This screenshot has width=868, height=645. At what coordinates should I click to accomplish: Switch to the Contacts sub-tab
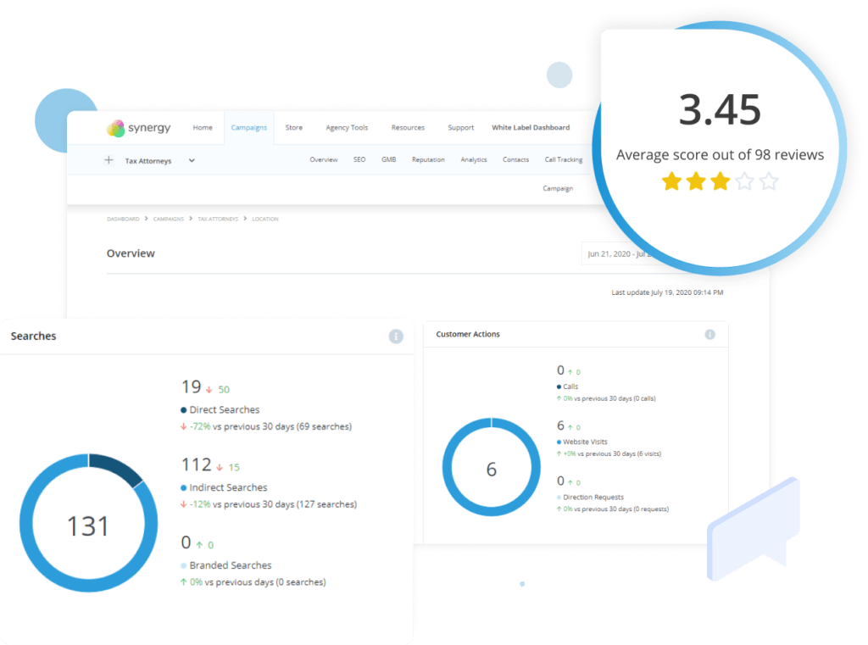click(x=515, y=159)
